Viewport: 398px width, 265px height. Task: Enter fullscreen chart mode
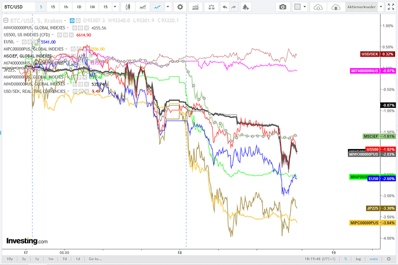391,7
